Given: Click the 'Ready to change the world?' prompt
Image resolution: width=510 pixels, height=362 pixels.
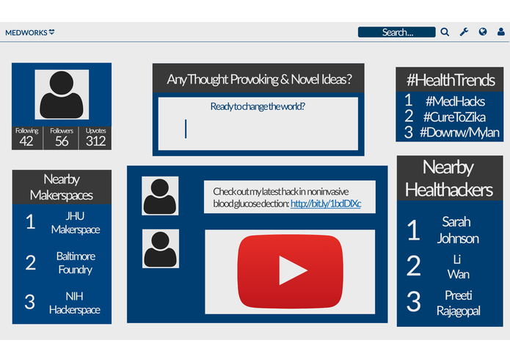Looking at the screenshot, I should pos(258,106).
